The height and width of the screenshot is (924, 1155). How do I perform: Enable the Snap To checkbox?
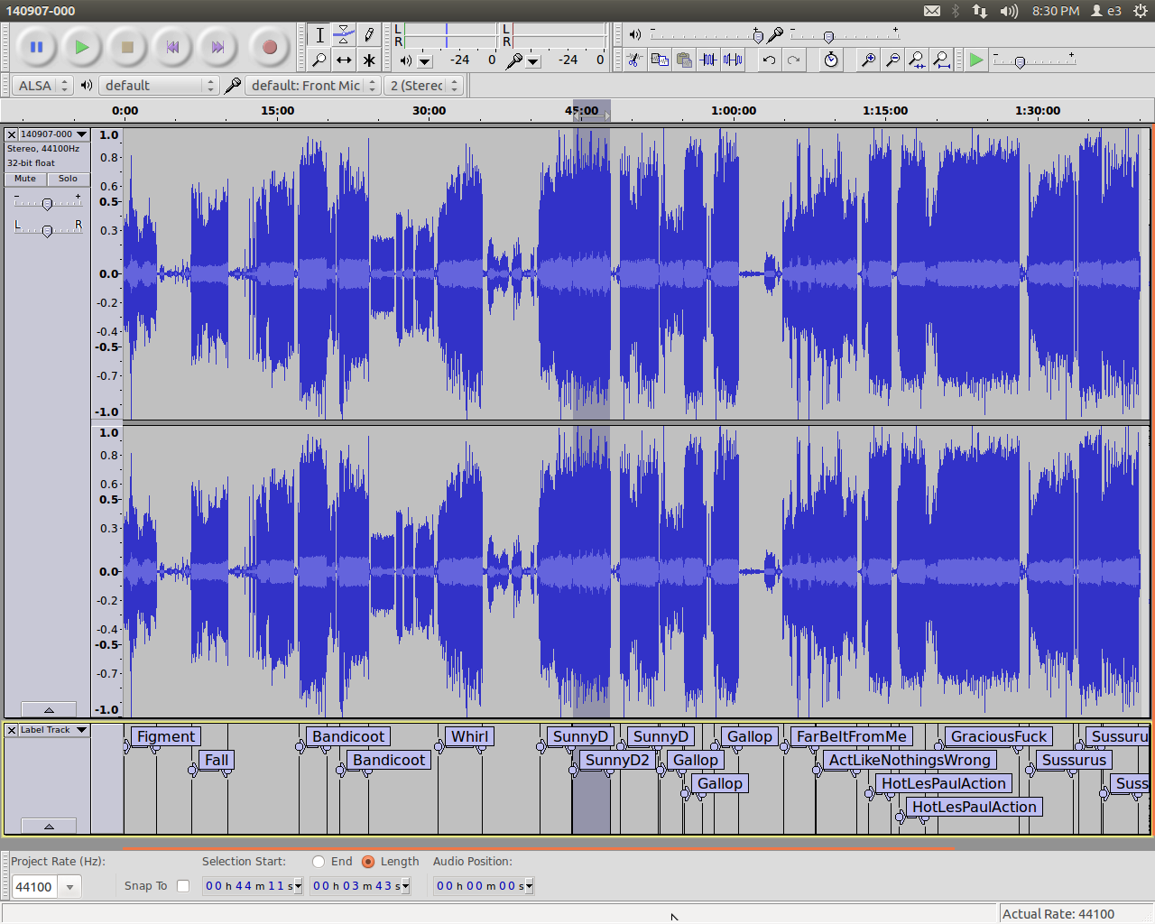point(183,886)
